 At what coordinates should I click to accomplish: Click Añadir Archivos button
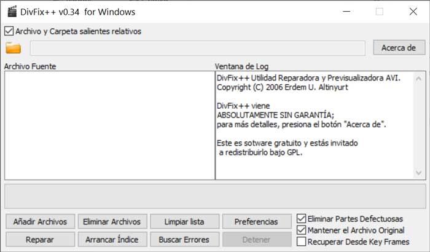click(x=40, y=221)
